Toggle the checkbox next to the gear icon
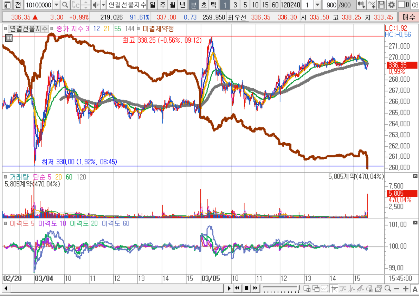 pos(401,5)
